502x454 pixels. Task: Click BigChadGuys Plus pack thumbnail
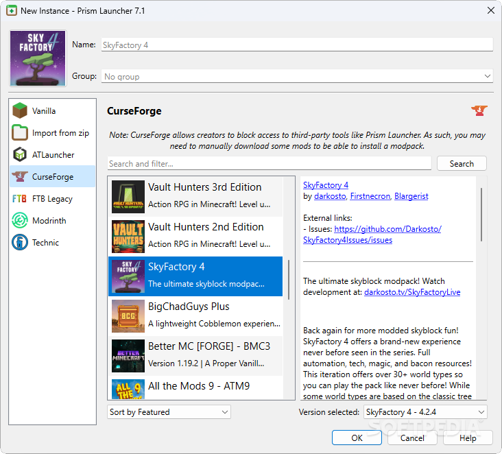click(128, 316)
